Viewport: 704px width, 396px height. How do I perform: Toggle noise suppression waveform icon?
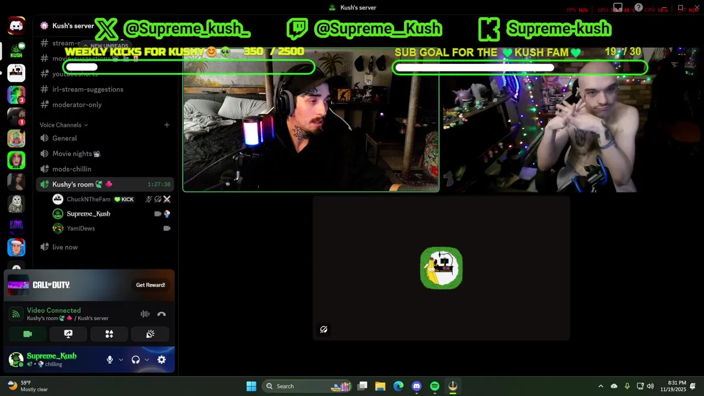click(145, 314)
